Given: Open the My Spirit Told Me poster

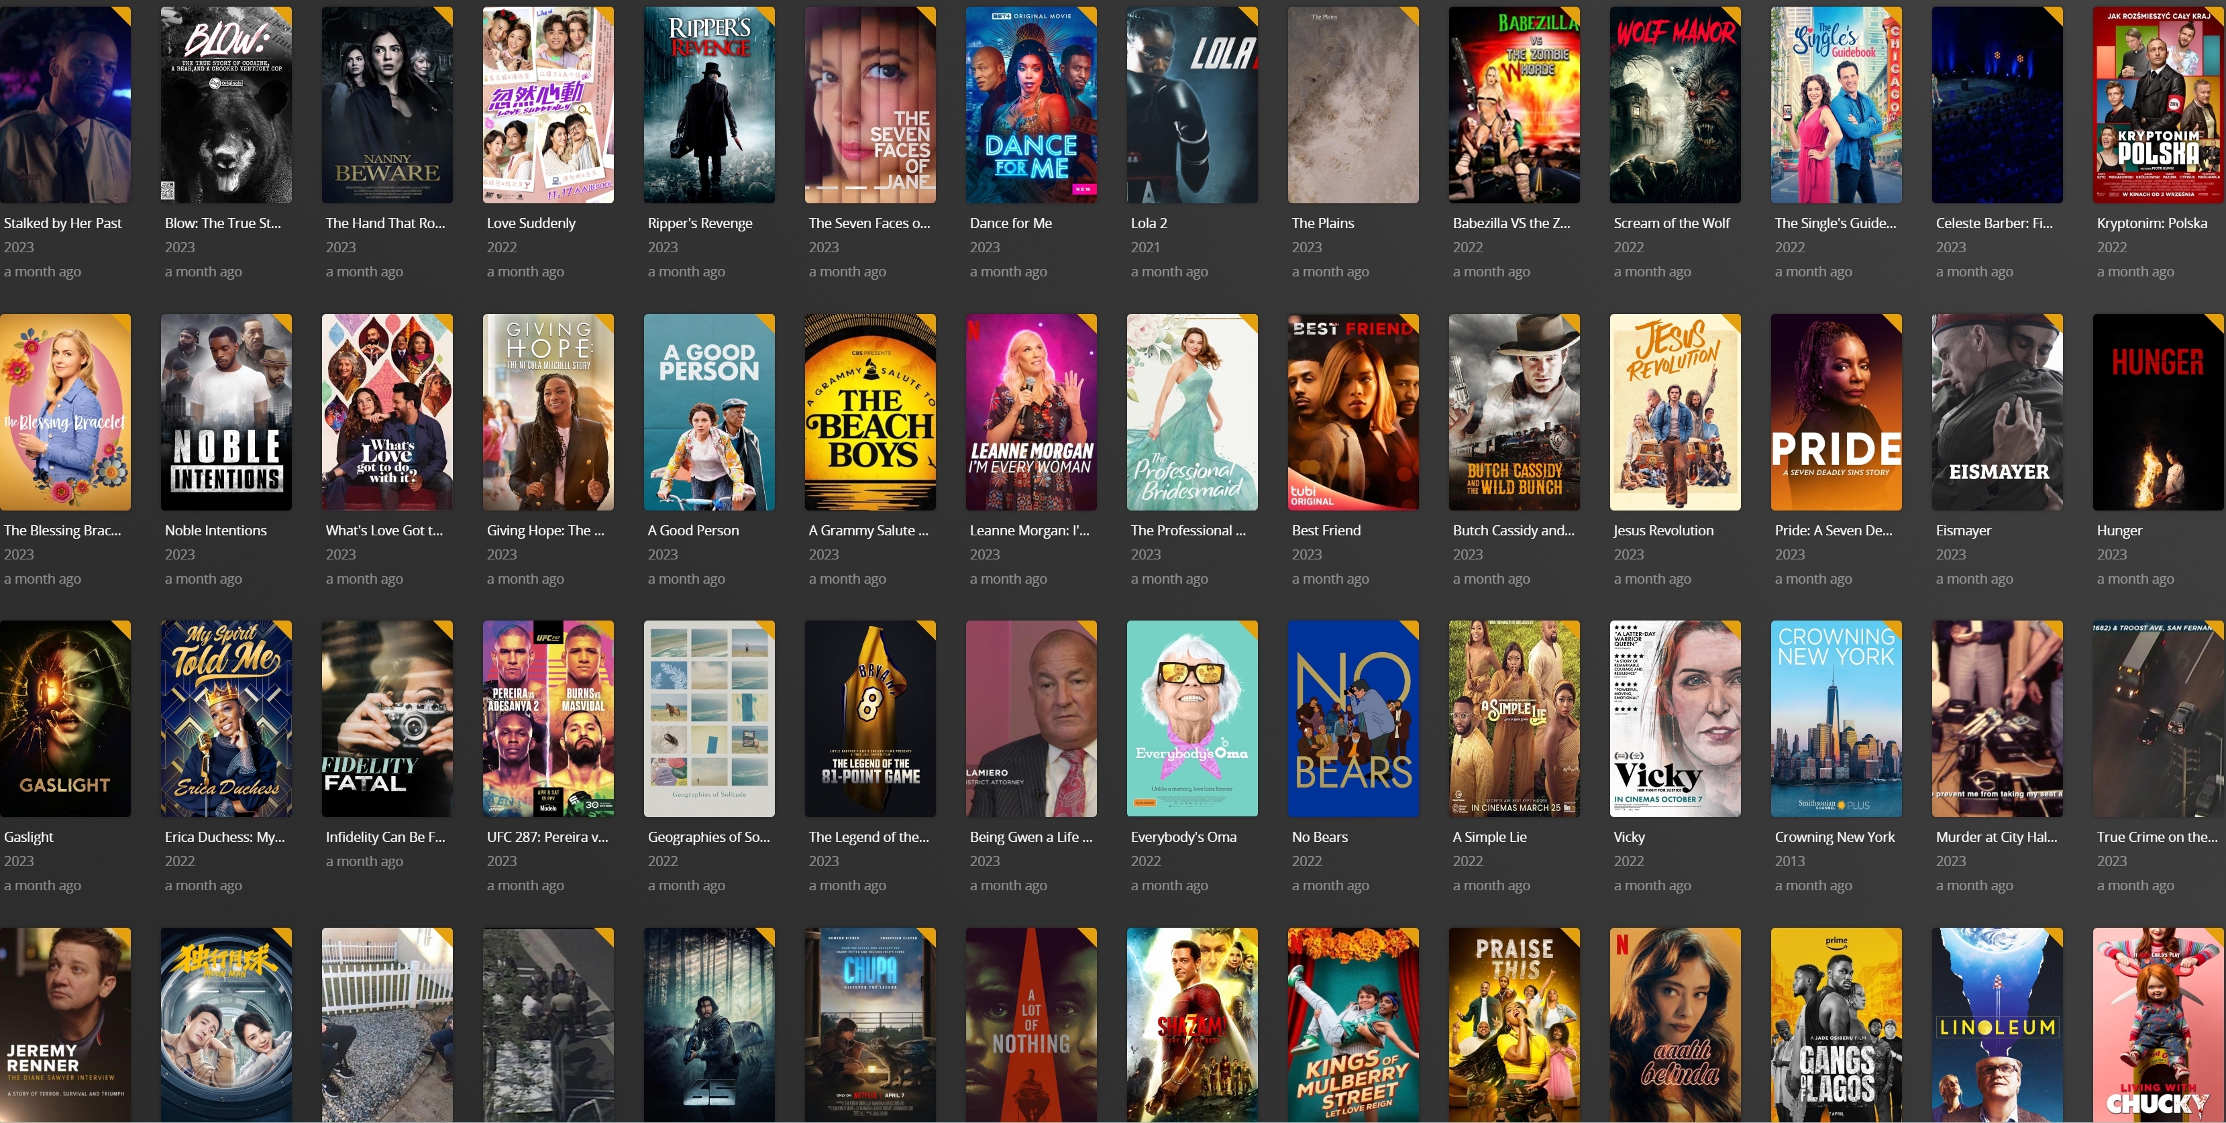Looking at the screenshot, I should [x=226, y=718].
